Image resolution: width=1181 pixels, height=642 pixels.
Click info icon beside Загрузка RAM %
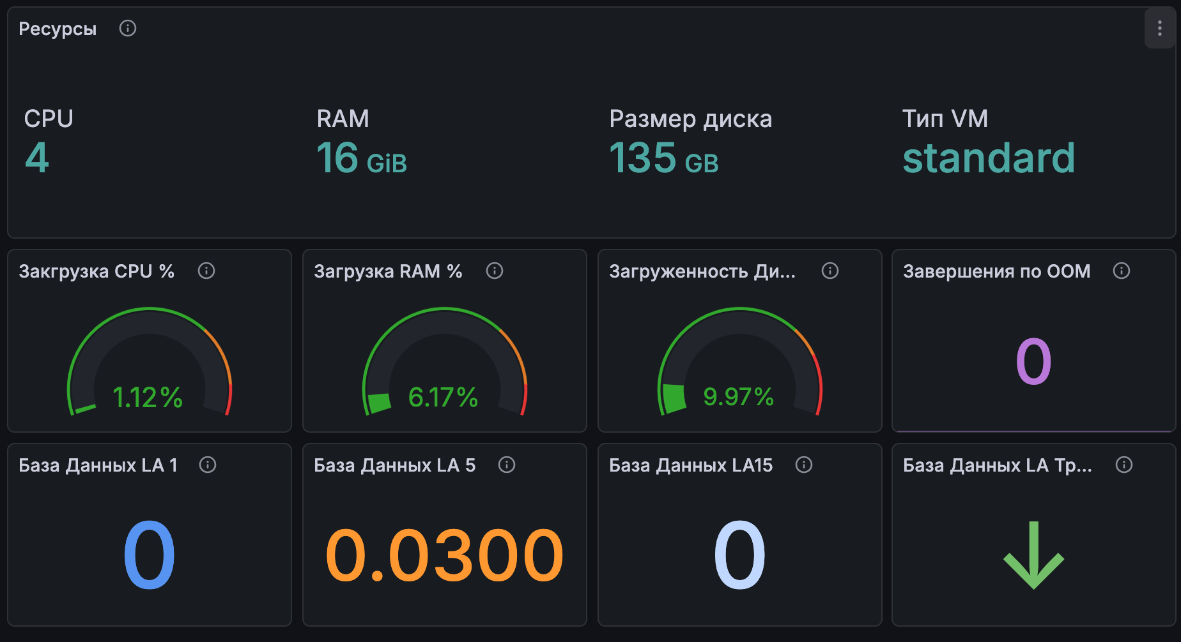click(x=495, y=271)
